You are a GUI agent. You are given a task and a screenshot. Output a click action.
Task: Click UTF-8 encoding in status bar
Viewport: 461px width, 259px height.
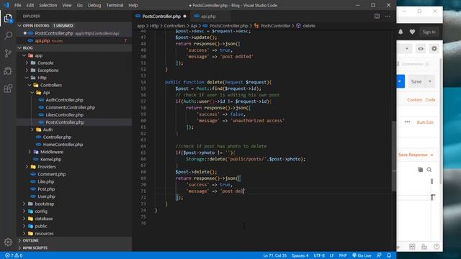[x=319, y=255]
